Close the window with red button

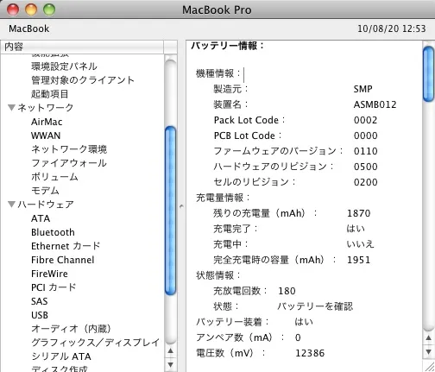[13, 9]
